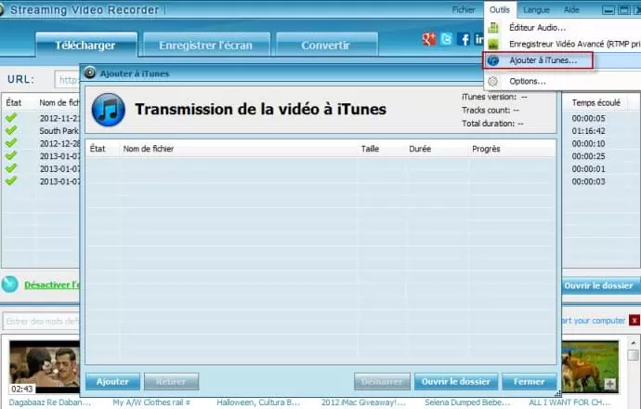The height and width of the screenshot is (409, 641).
Task: Click the Temps écoulé column header
Action: pyautogui.click(x=596, y=102)
